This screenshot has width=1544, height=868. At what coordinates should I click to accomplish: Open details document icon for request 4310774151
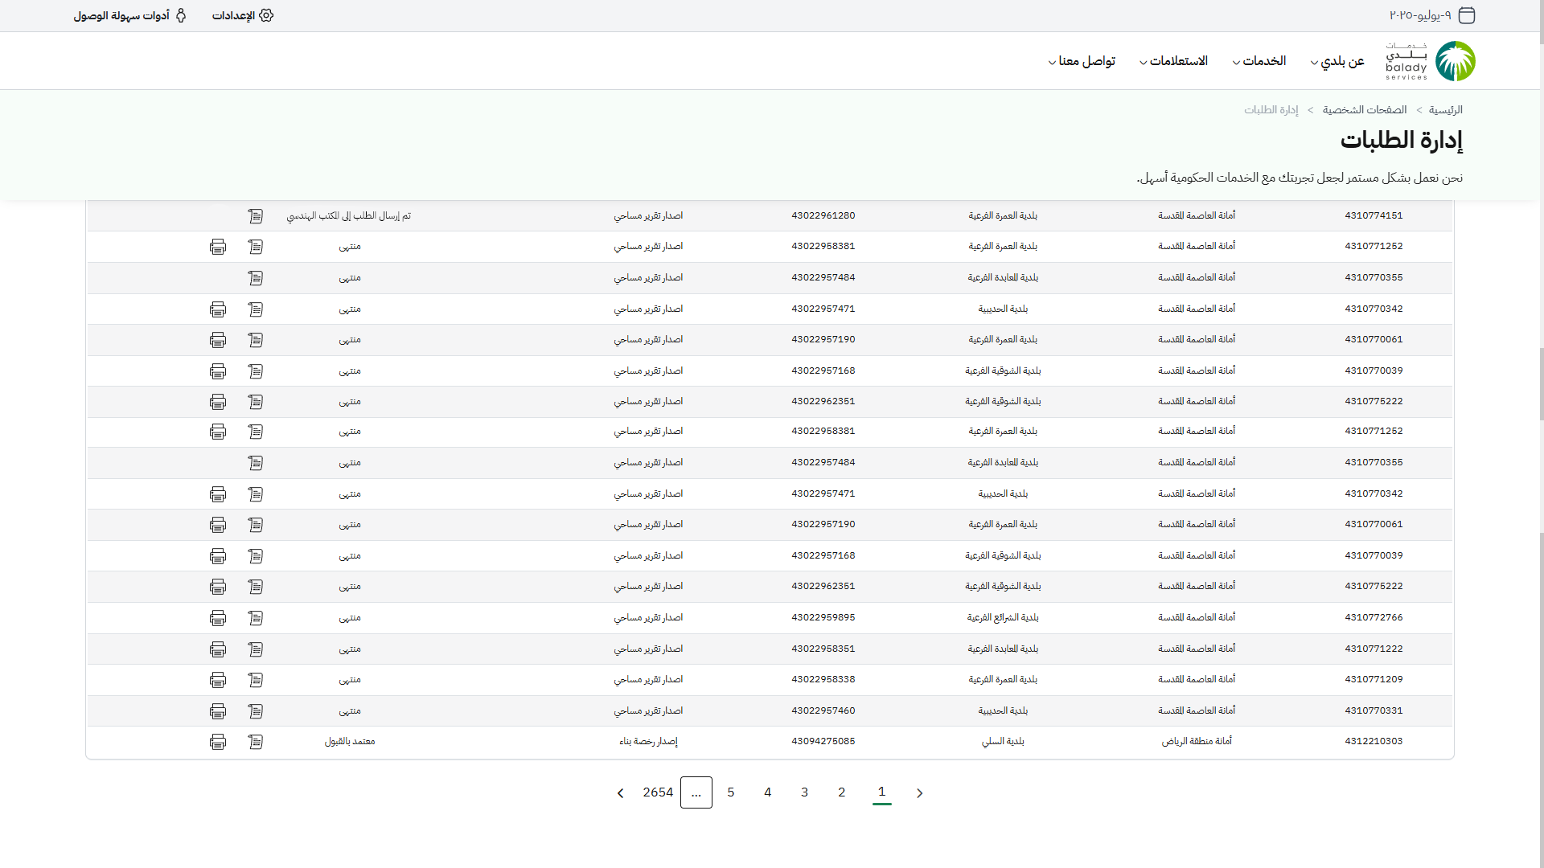(256, 216)
